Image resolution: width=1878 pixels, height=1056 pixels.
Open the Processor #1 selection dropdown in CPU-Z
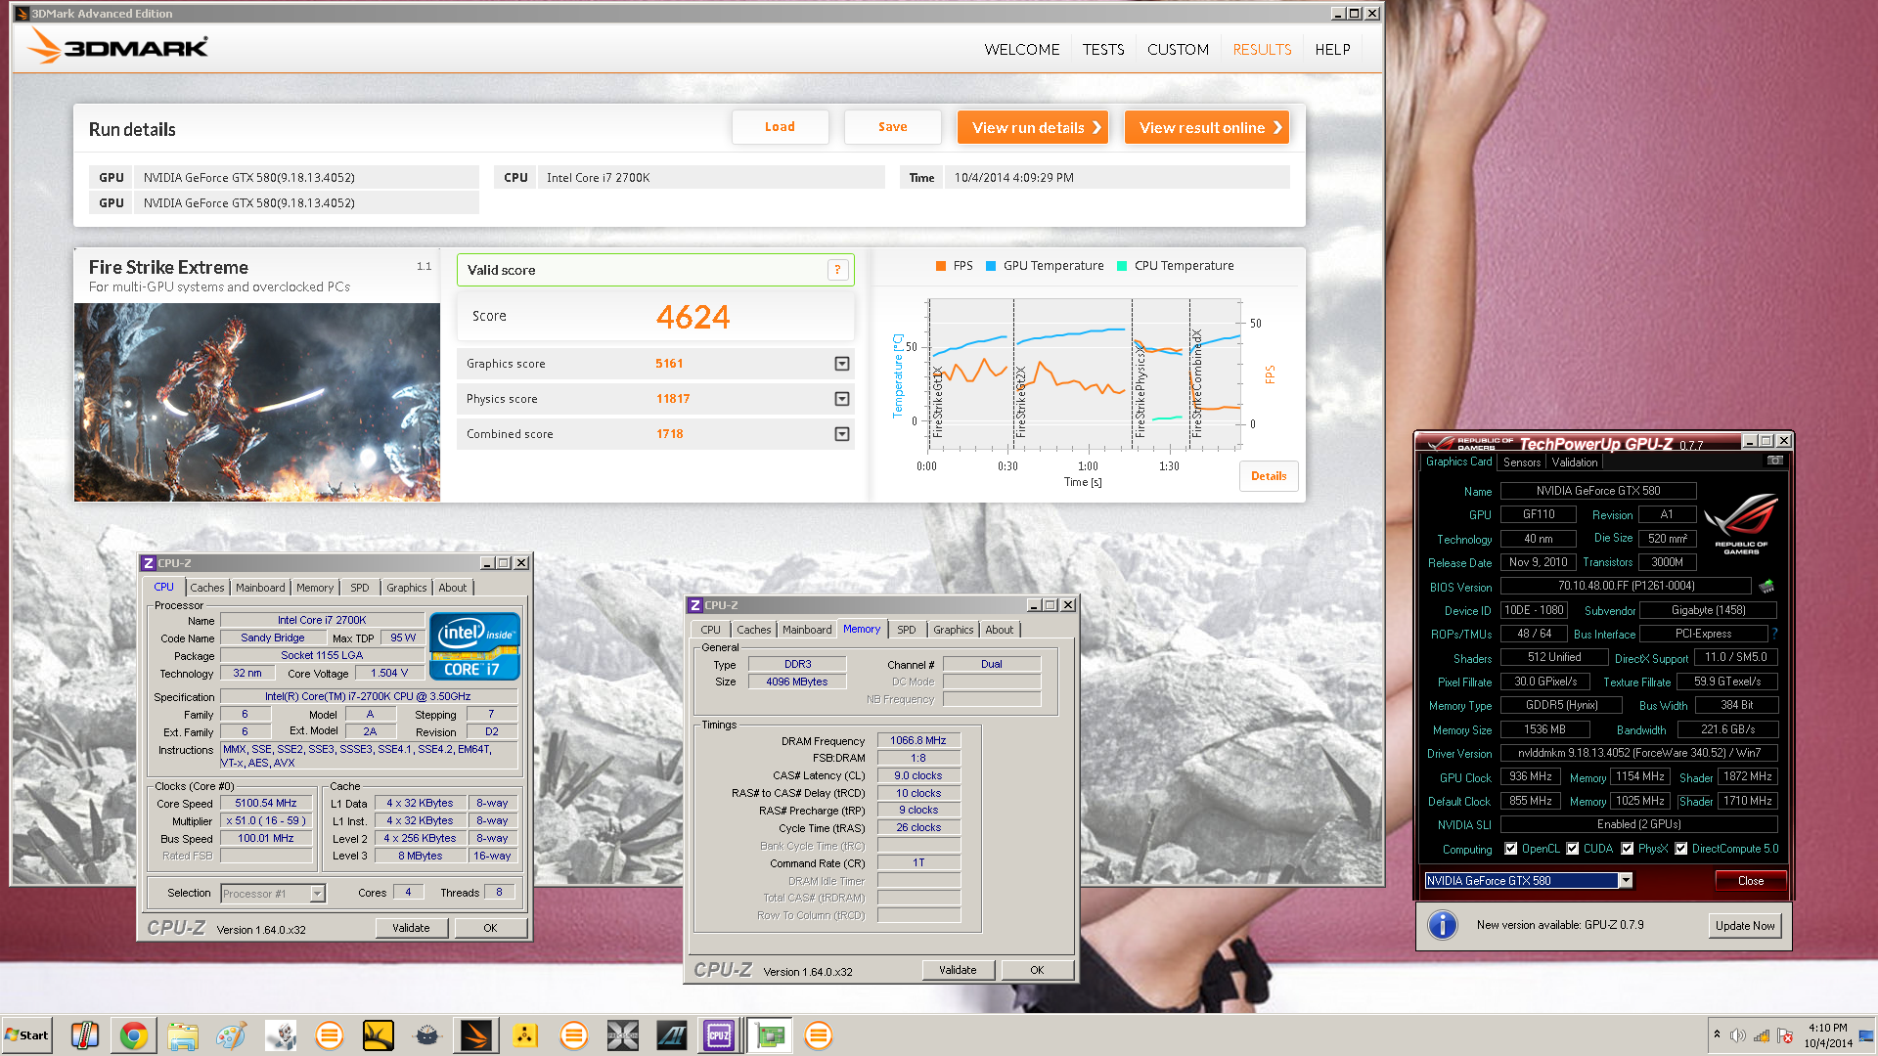pyautogui.click(x=317, y=893)
